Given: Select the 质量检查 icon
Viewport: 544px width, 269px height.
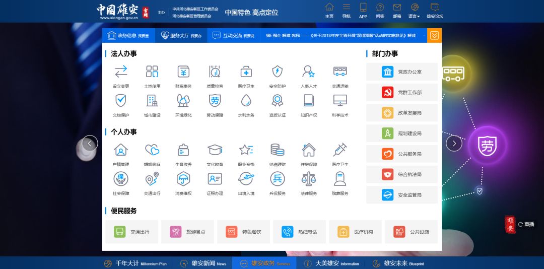Looking at the screenshot, I should [x=215, y=72].
